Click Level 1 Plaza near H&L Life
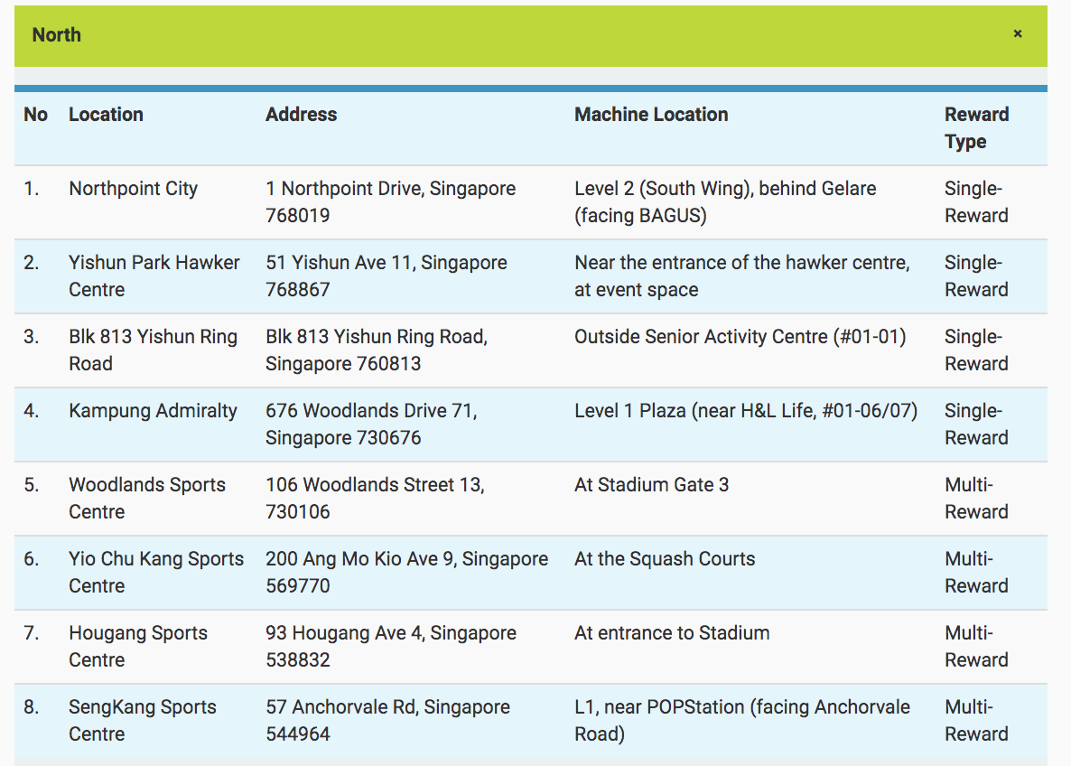Screen dimensions: 1071x766 [746, 411]
